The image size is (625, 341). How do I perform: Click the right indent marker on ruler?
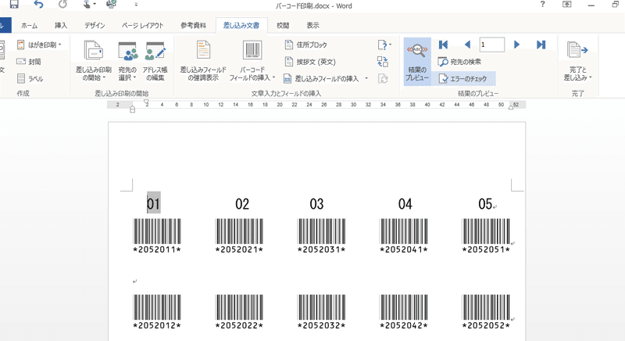(511, 107)
